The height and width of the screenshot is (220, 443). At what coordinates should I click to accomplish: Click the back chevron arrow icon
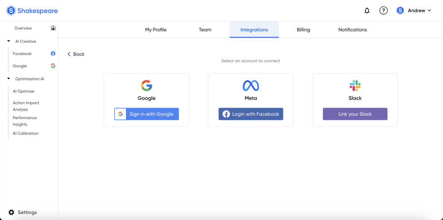[69, 54]
